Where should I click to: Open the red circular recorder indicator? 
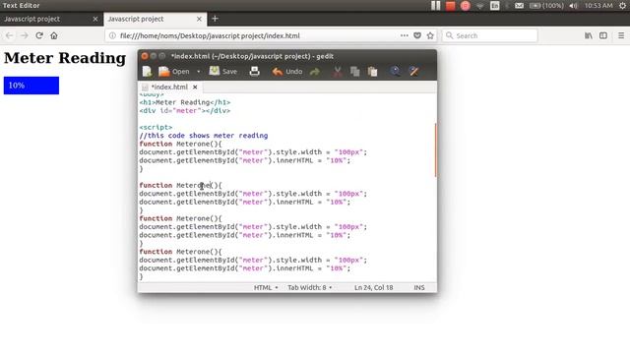pyautogui.click(x=466, y=6)
